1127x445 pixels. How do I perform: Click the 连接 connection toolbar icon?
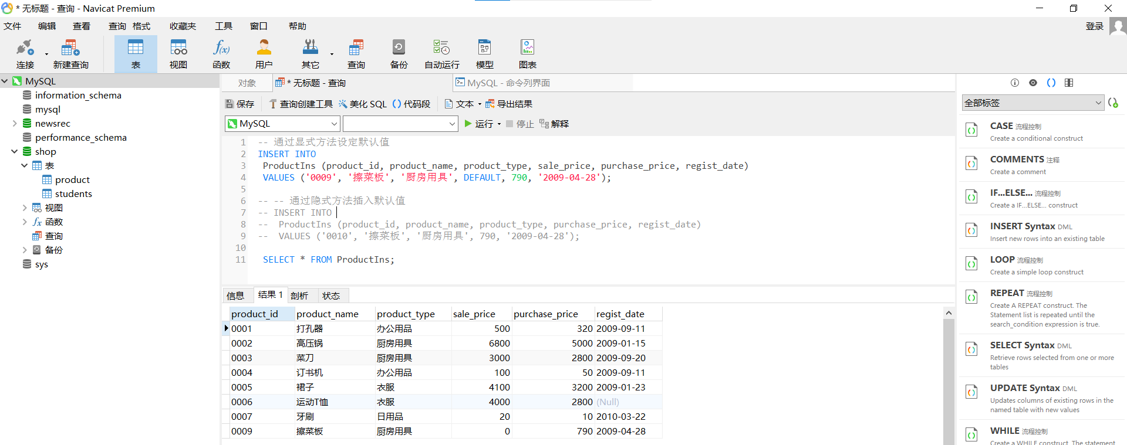[x=25, y=54]
